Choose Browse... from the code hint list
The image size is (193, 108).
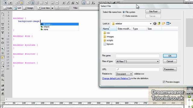[x=59, y=24]
